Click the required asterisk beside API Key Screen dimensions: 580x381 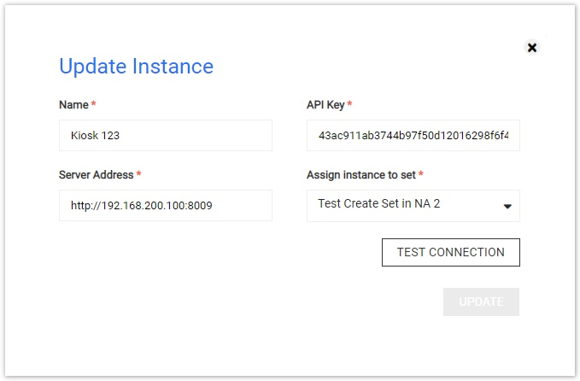[x=349, y=103]
